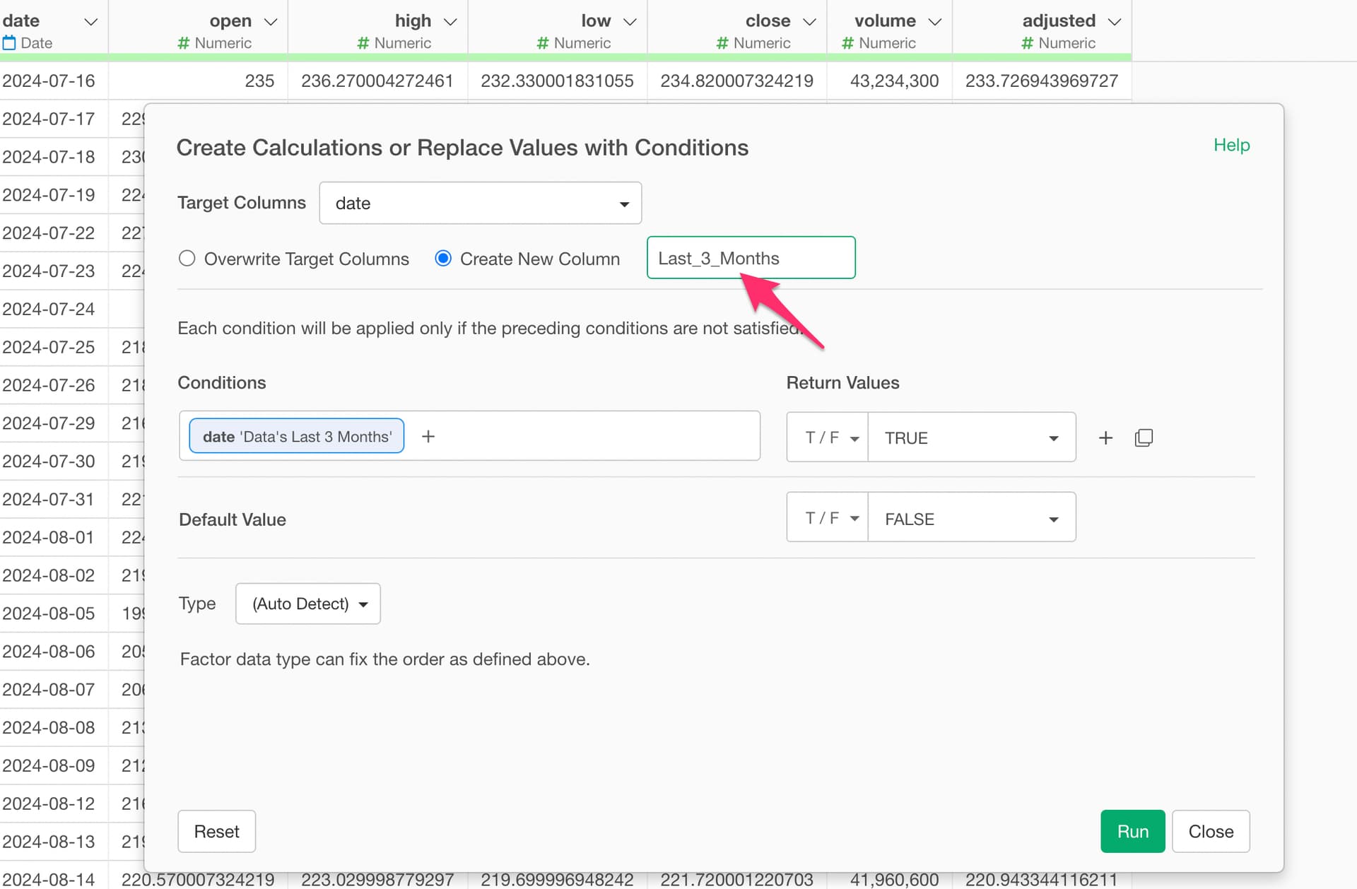Click the 232.330001831055 low cell

coord(557,81)
